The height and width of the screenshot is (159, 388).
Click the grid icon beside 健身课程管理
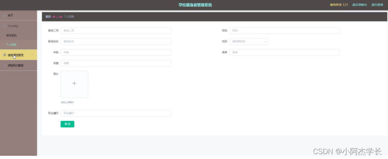click(x=5, y=55)
